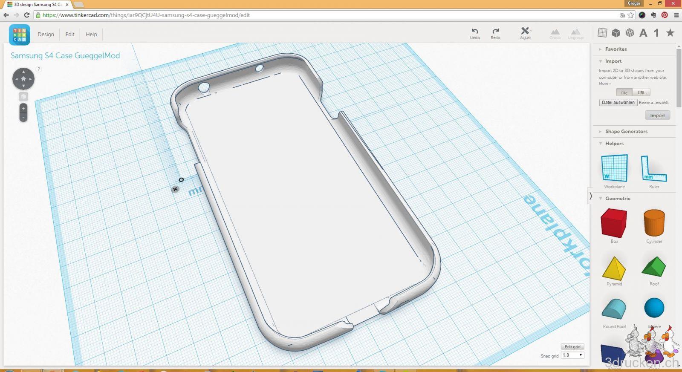Screen dimensions: 682x372
Task: Click 'Datei auswählen' file chooser button
Action: click(618, 102)
